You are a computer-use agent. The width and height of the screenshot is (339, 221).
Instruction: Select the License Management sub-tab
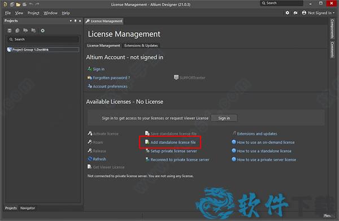click(103, 45)
